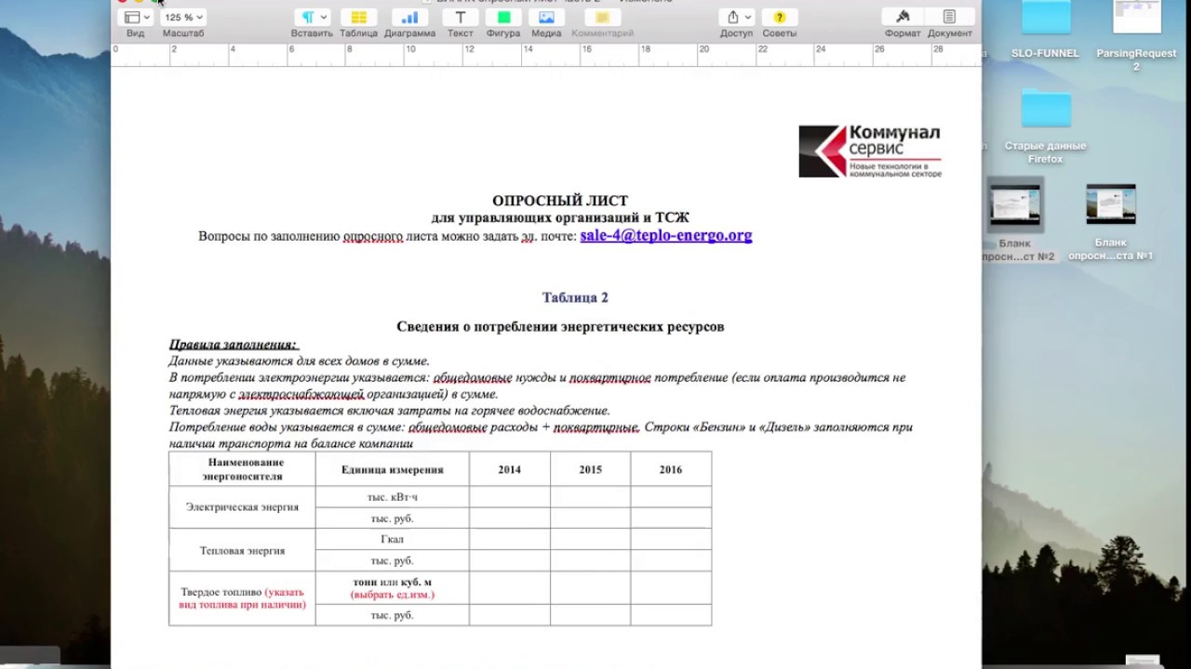
Task: Open the 125 % zoom dropdown
Action: click(183, 18)
